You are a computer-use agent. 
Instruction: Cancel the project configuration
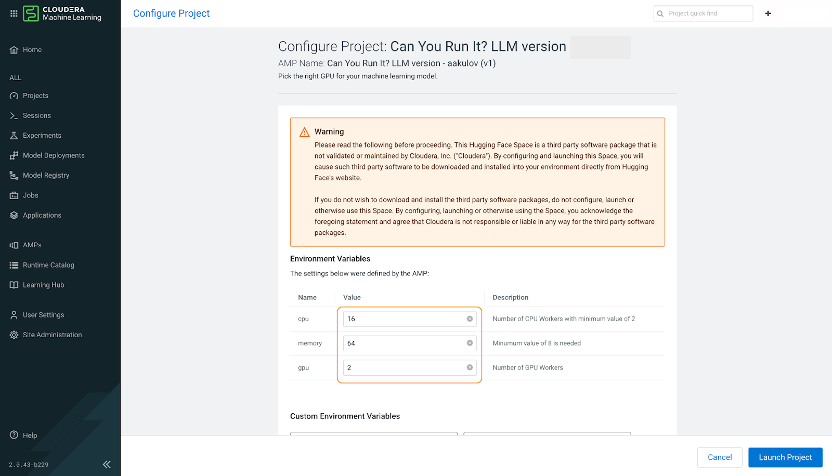720,457
